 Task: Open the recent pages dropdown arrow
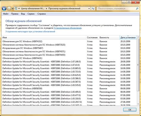tap(13, 9)
